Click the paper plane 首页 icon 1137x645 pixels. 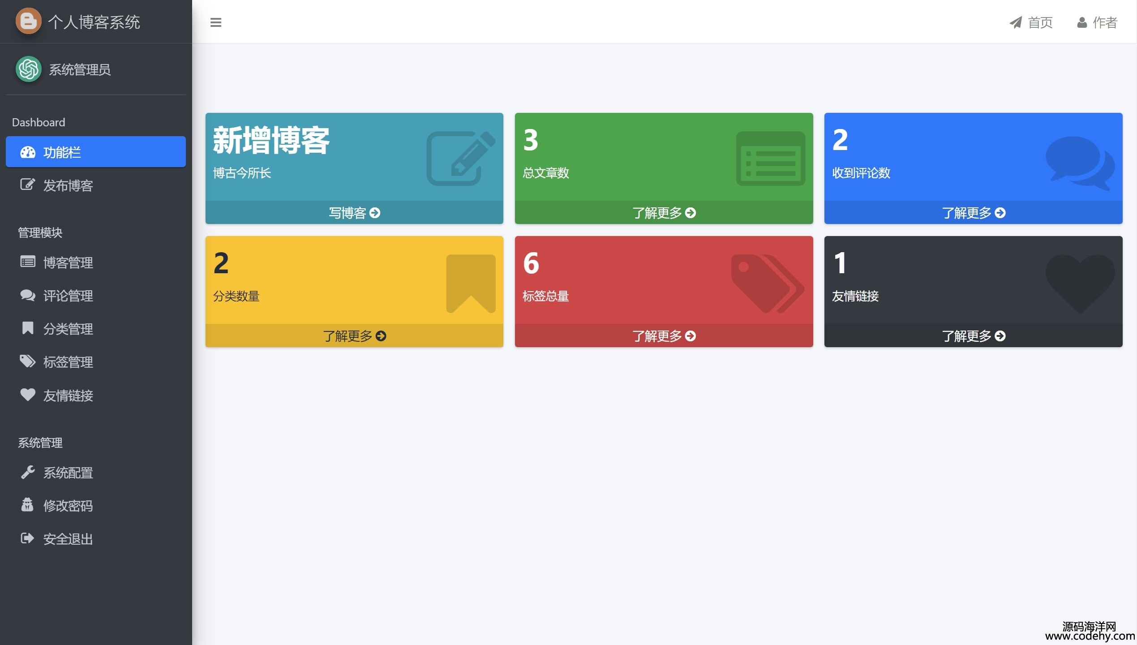[1015, 22]
